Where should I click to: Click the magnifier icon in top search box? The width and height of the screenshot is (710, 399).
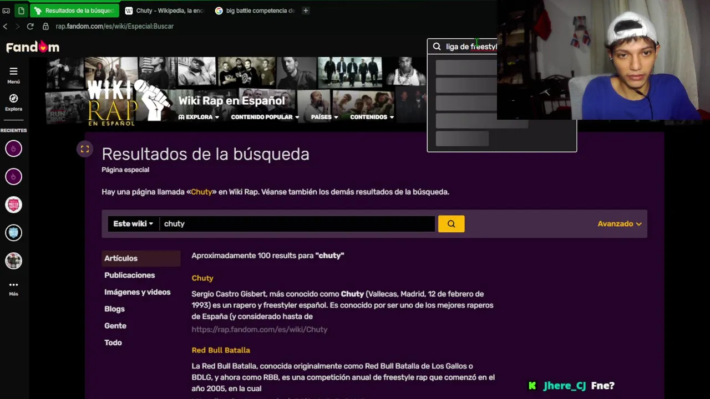[x=437, y=47]
